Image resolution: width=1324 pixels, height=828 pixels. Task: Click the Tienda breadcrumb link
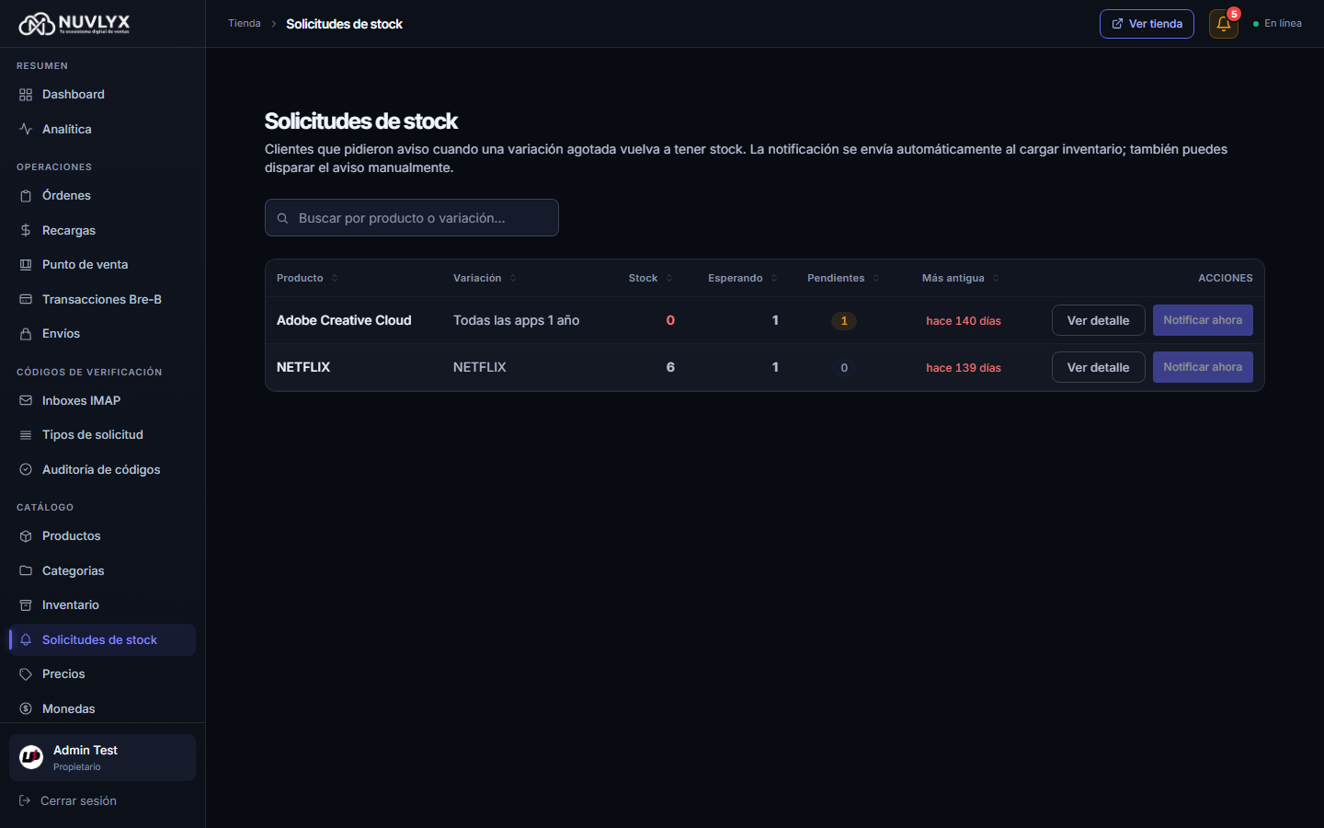click(x=245, y=24)
